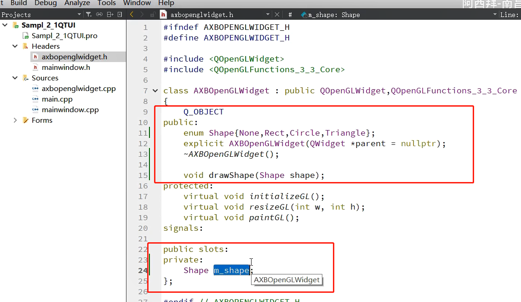This screenshot has height=302, width=521.
Task: Open the Help menu
Action: pyautogui.click(x=166, y=3)
